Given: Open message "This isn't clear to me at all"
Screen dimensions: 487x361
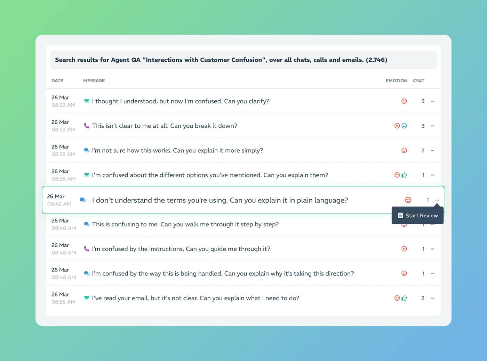Looking at the screenshot, I should (165, 126).
